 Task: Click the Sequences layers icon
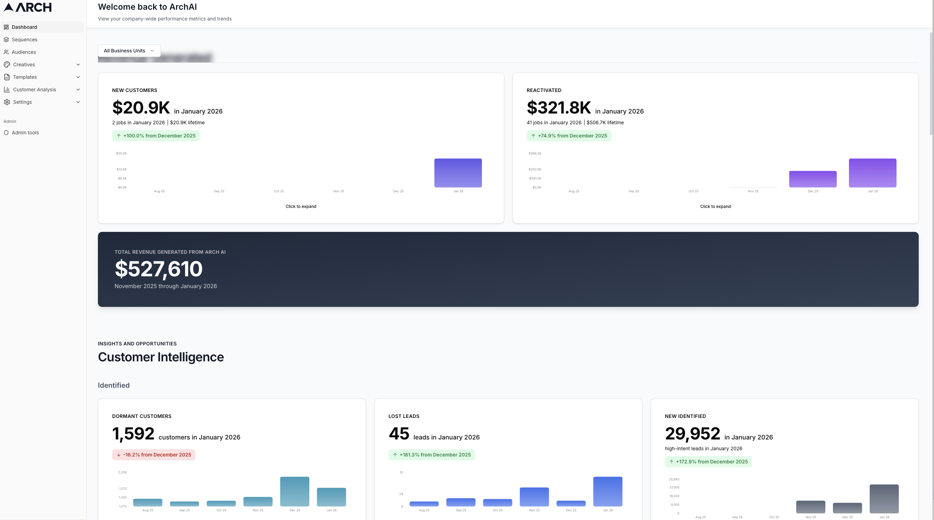(x=7, y=40)
